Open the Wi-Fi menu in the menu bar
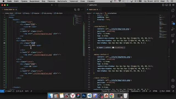176x99 pixels. [x=120, y=1]
